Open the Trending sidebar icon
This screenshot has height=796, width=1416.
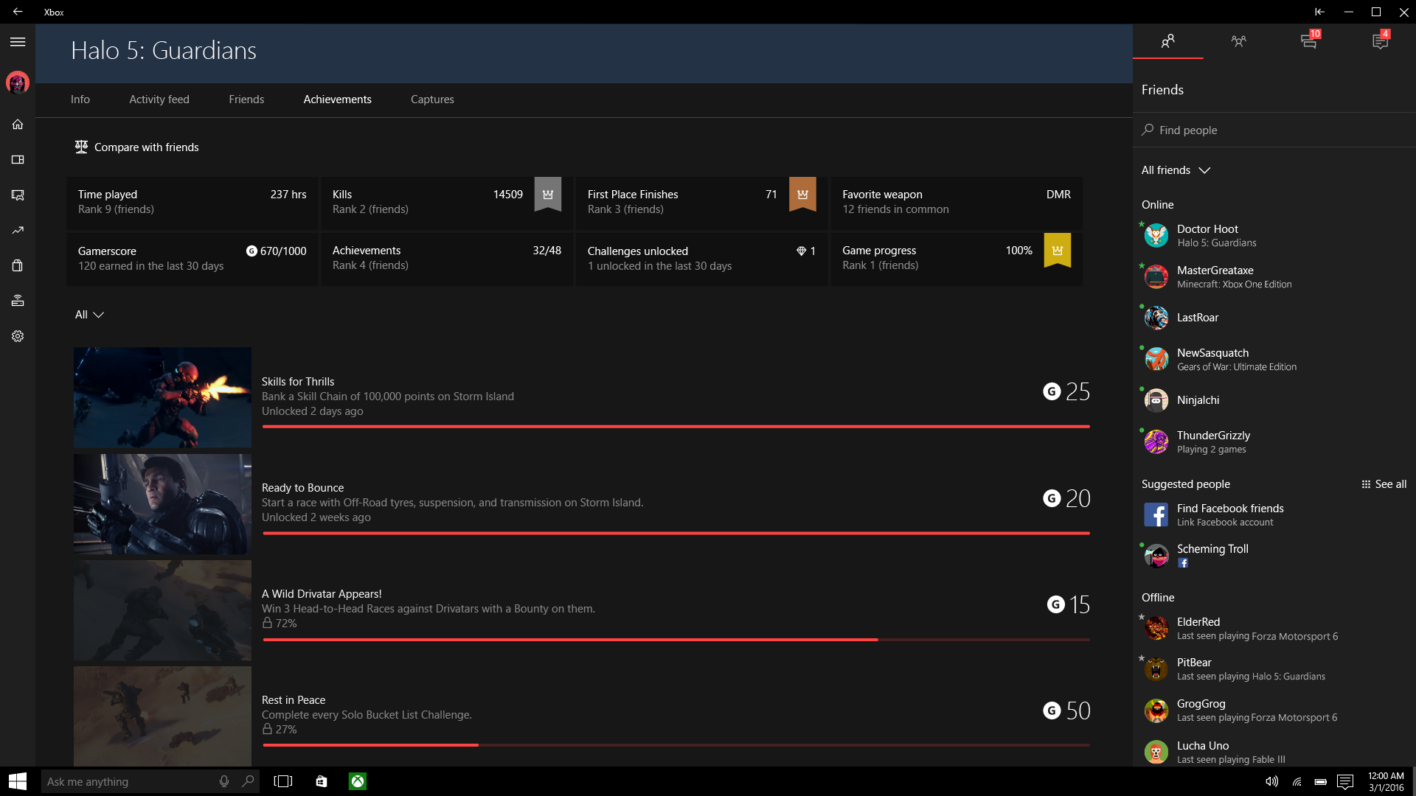[x=18, y=231]
